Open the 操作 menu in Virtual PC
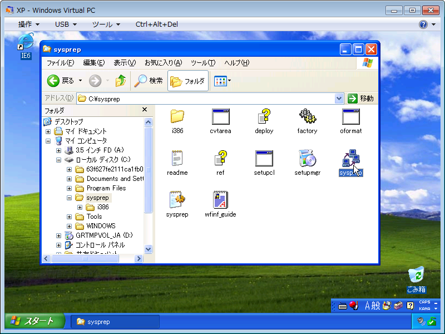This screenshot has height=334, width=445. [x=29, y=24]
